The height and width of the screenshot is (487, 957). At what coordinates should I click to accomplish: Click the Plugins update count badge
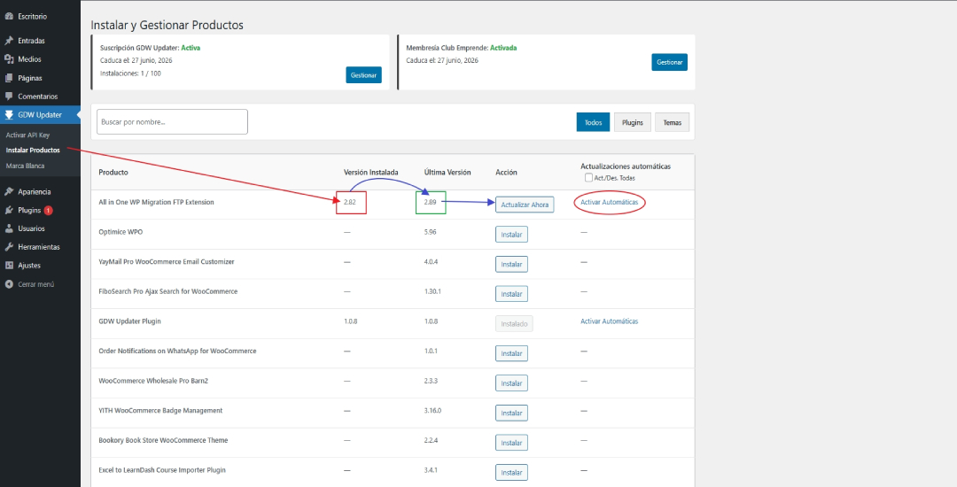[x=48, y=210]
